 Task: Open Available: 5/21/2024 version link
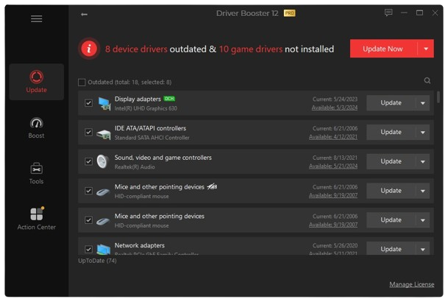point(333,166)
